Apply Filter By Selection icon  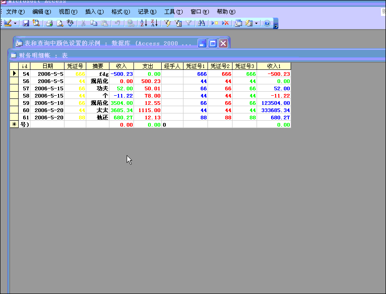click(x=168, y=23)
